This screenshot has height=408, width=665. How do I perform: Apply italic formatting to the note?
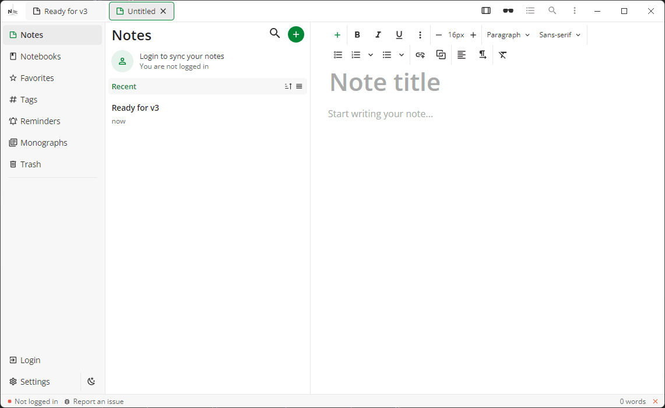pos(378,34)
